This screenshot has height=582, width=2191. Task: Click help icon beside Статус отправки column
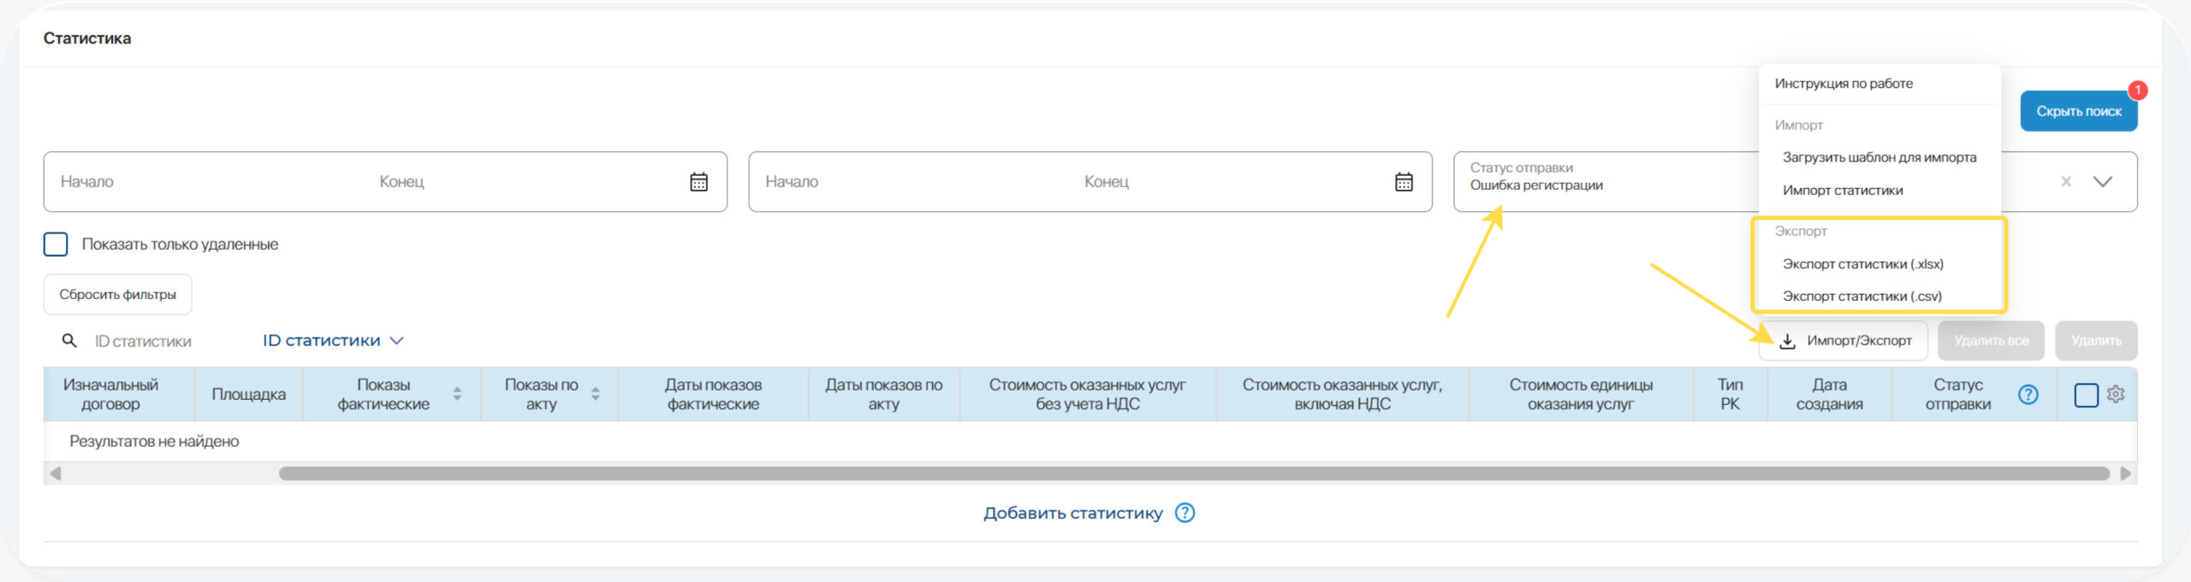pyautogui.click(x=2028, y=394)
